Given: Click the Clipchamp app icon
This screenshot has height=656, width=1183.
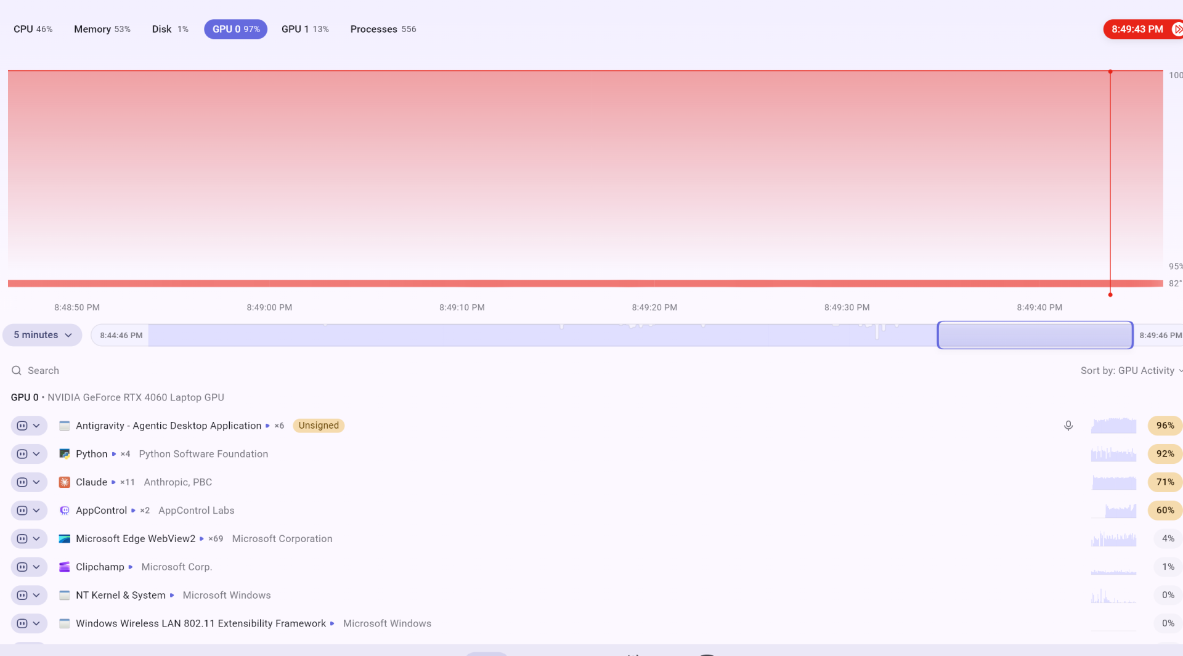Looking at the screenshot, I should tap(64, 567).
